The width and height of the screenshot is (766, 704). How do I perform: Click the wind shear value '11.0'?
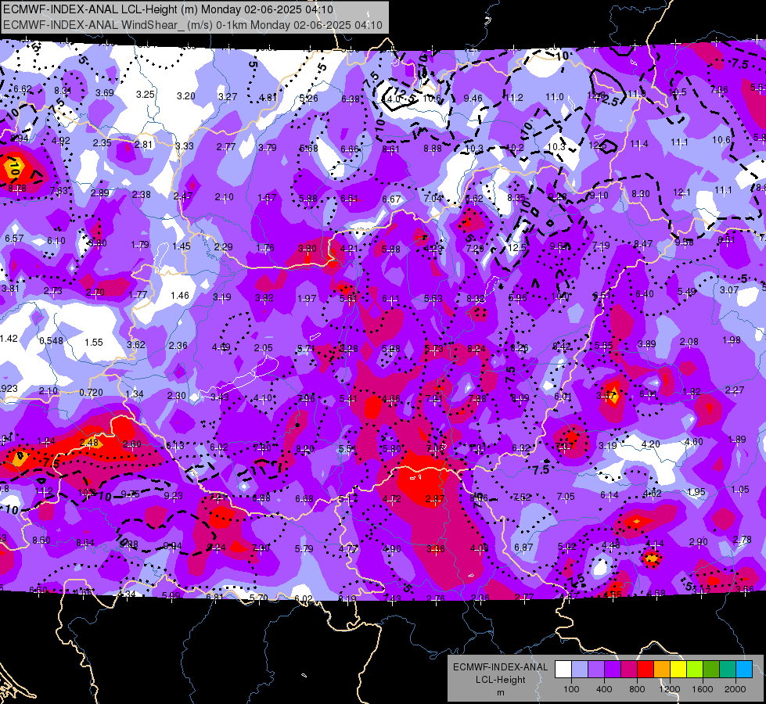[x=555, y=97]
